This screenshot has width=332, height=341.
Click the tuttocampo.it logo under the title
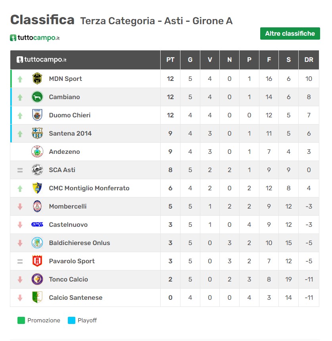35,38
